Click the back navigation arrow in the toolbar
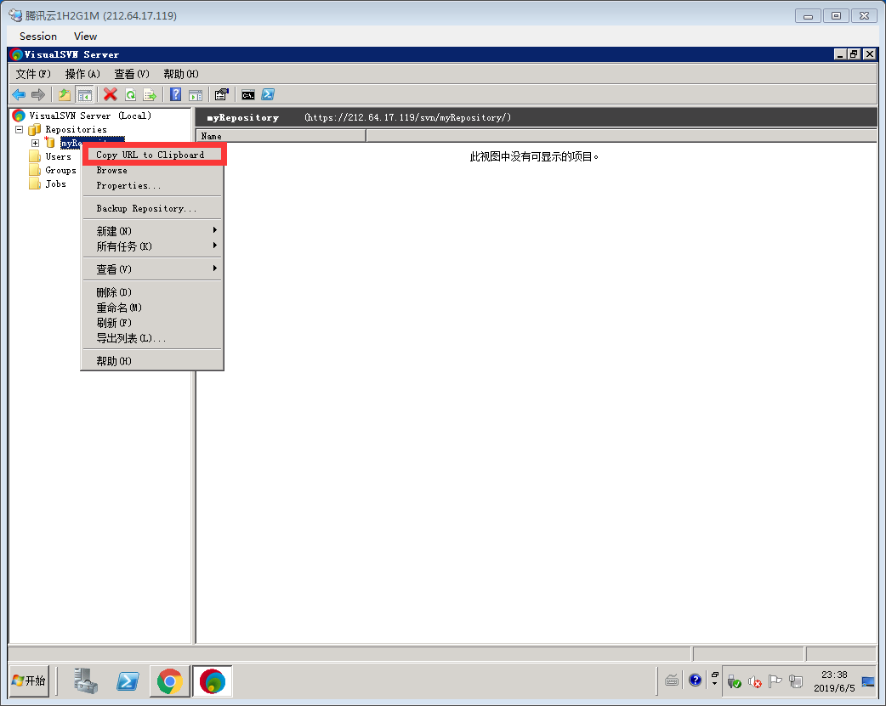 point(17,94)
